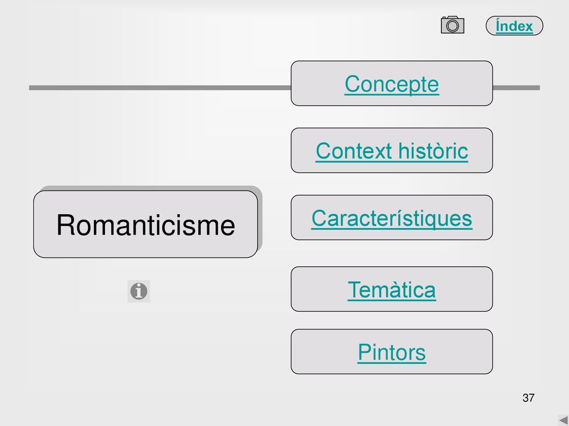Click the Context històric button box
Image resolution: width=569 pixels, height=426 pixels.
click(x=392, y=150)
